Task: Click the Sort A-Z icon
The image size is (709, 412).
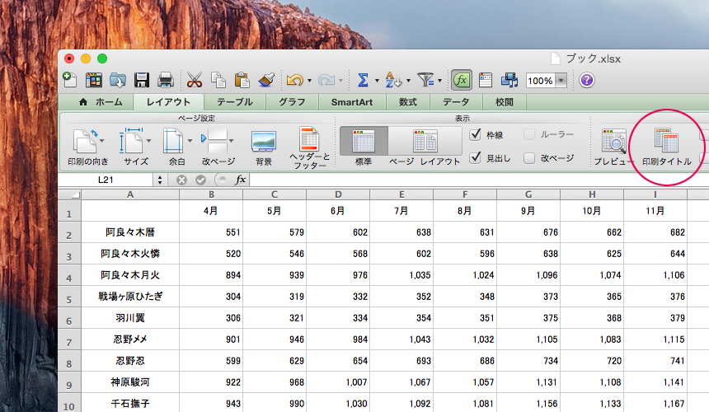Action: tap(393, 80)
